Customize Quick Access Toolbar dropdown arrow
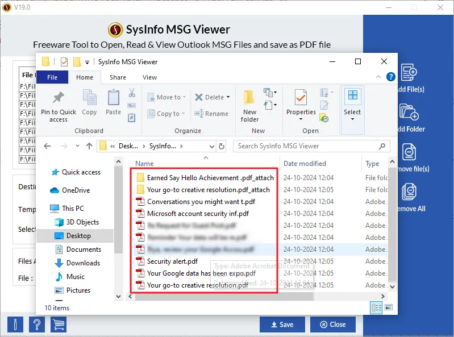The height and width of the screenshot is (337, 454). pos(87,62)
